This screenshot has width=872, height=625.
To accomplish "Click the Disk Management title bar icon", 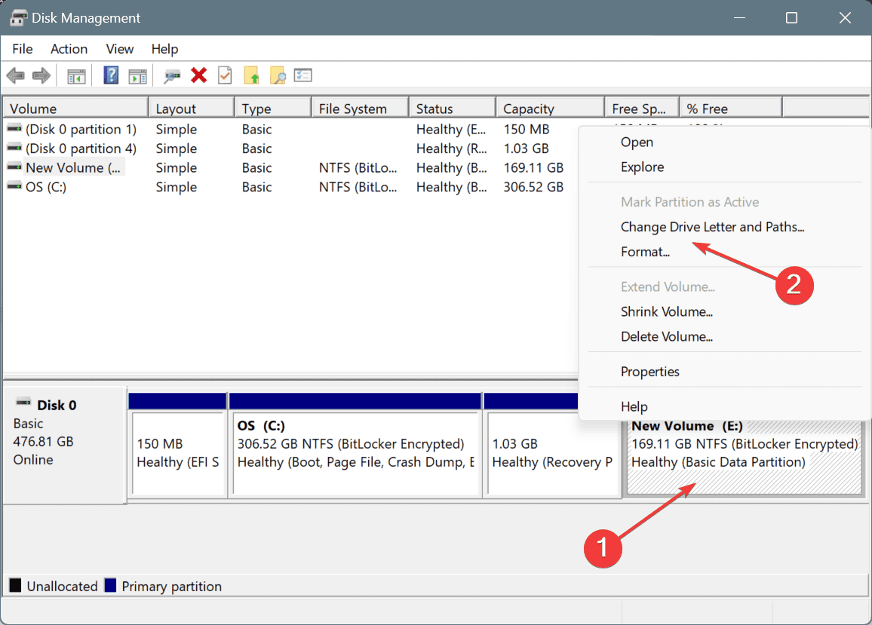I will (18, 18).
